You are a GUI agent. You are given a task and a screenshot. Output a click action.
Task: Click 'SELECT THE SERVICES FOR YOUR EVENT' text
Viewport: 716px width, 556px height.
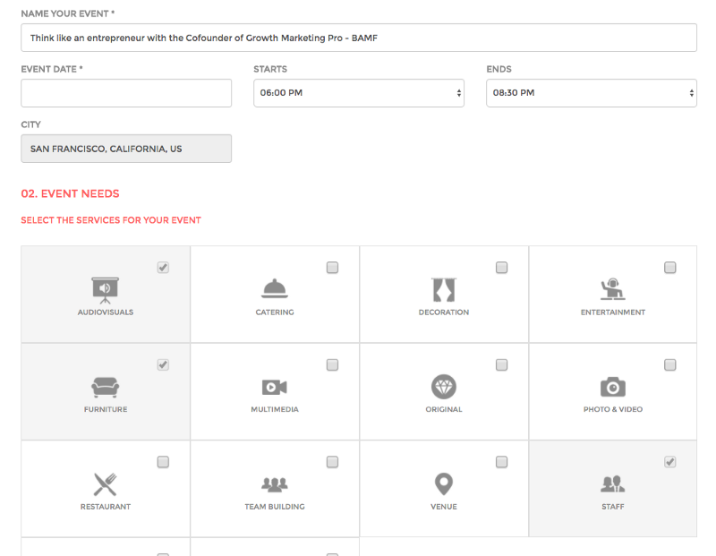tap(111, 220)
